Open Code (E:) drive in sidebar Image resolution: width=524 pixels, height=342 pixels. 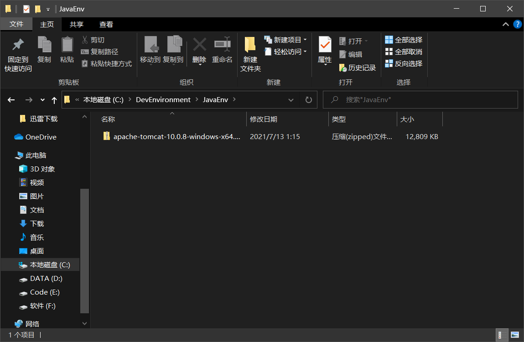click(x=39, y=292)
